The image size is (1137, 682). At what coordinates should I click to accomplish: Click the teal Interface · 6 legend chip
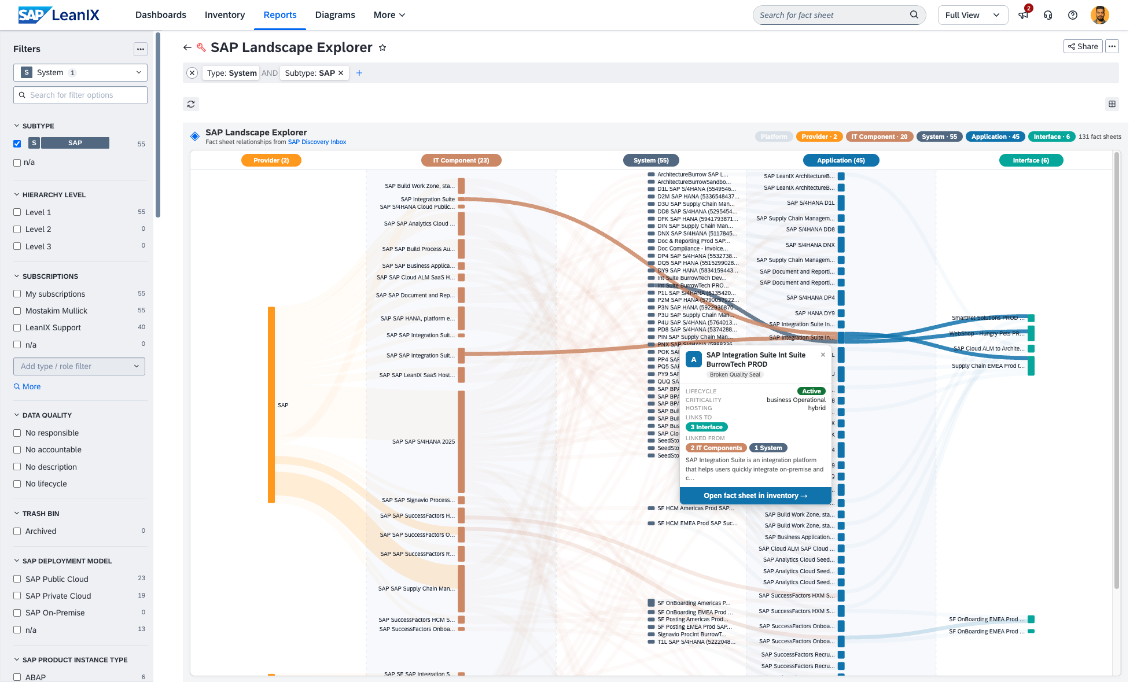[x=1051, y=137]
